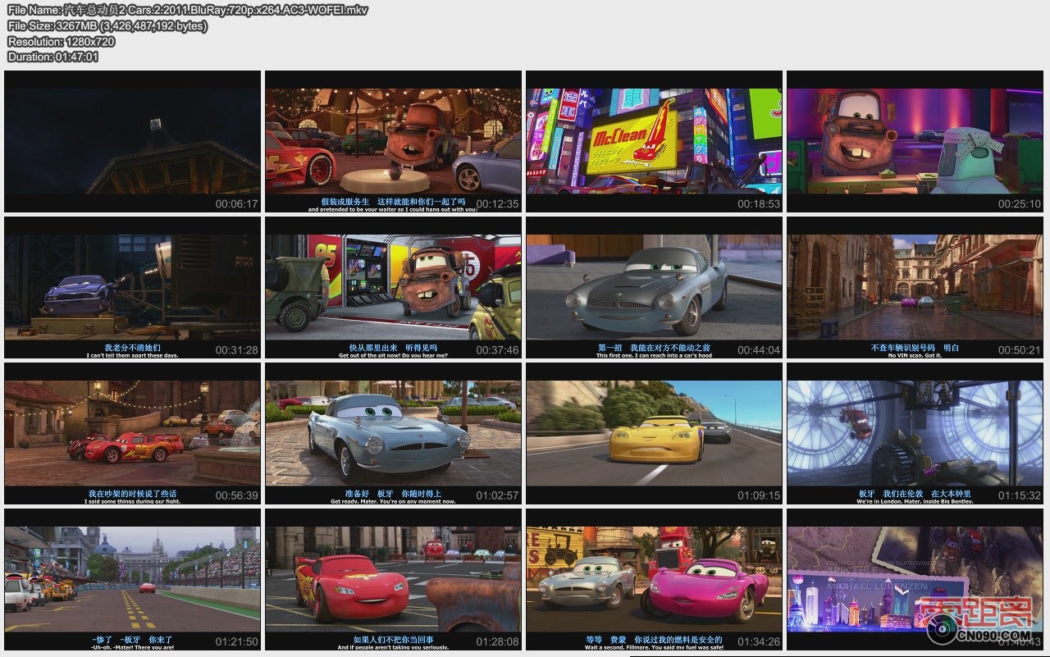Click the File Size 3267MB line
Screen dimensions: 1050x657
click(x=107, y=25)
